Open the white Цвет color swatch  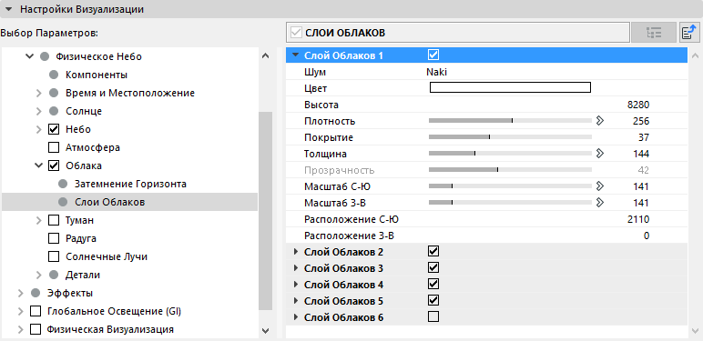pyautogui.click(x=510, y=87)
